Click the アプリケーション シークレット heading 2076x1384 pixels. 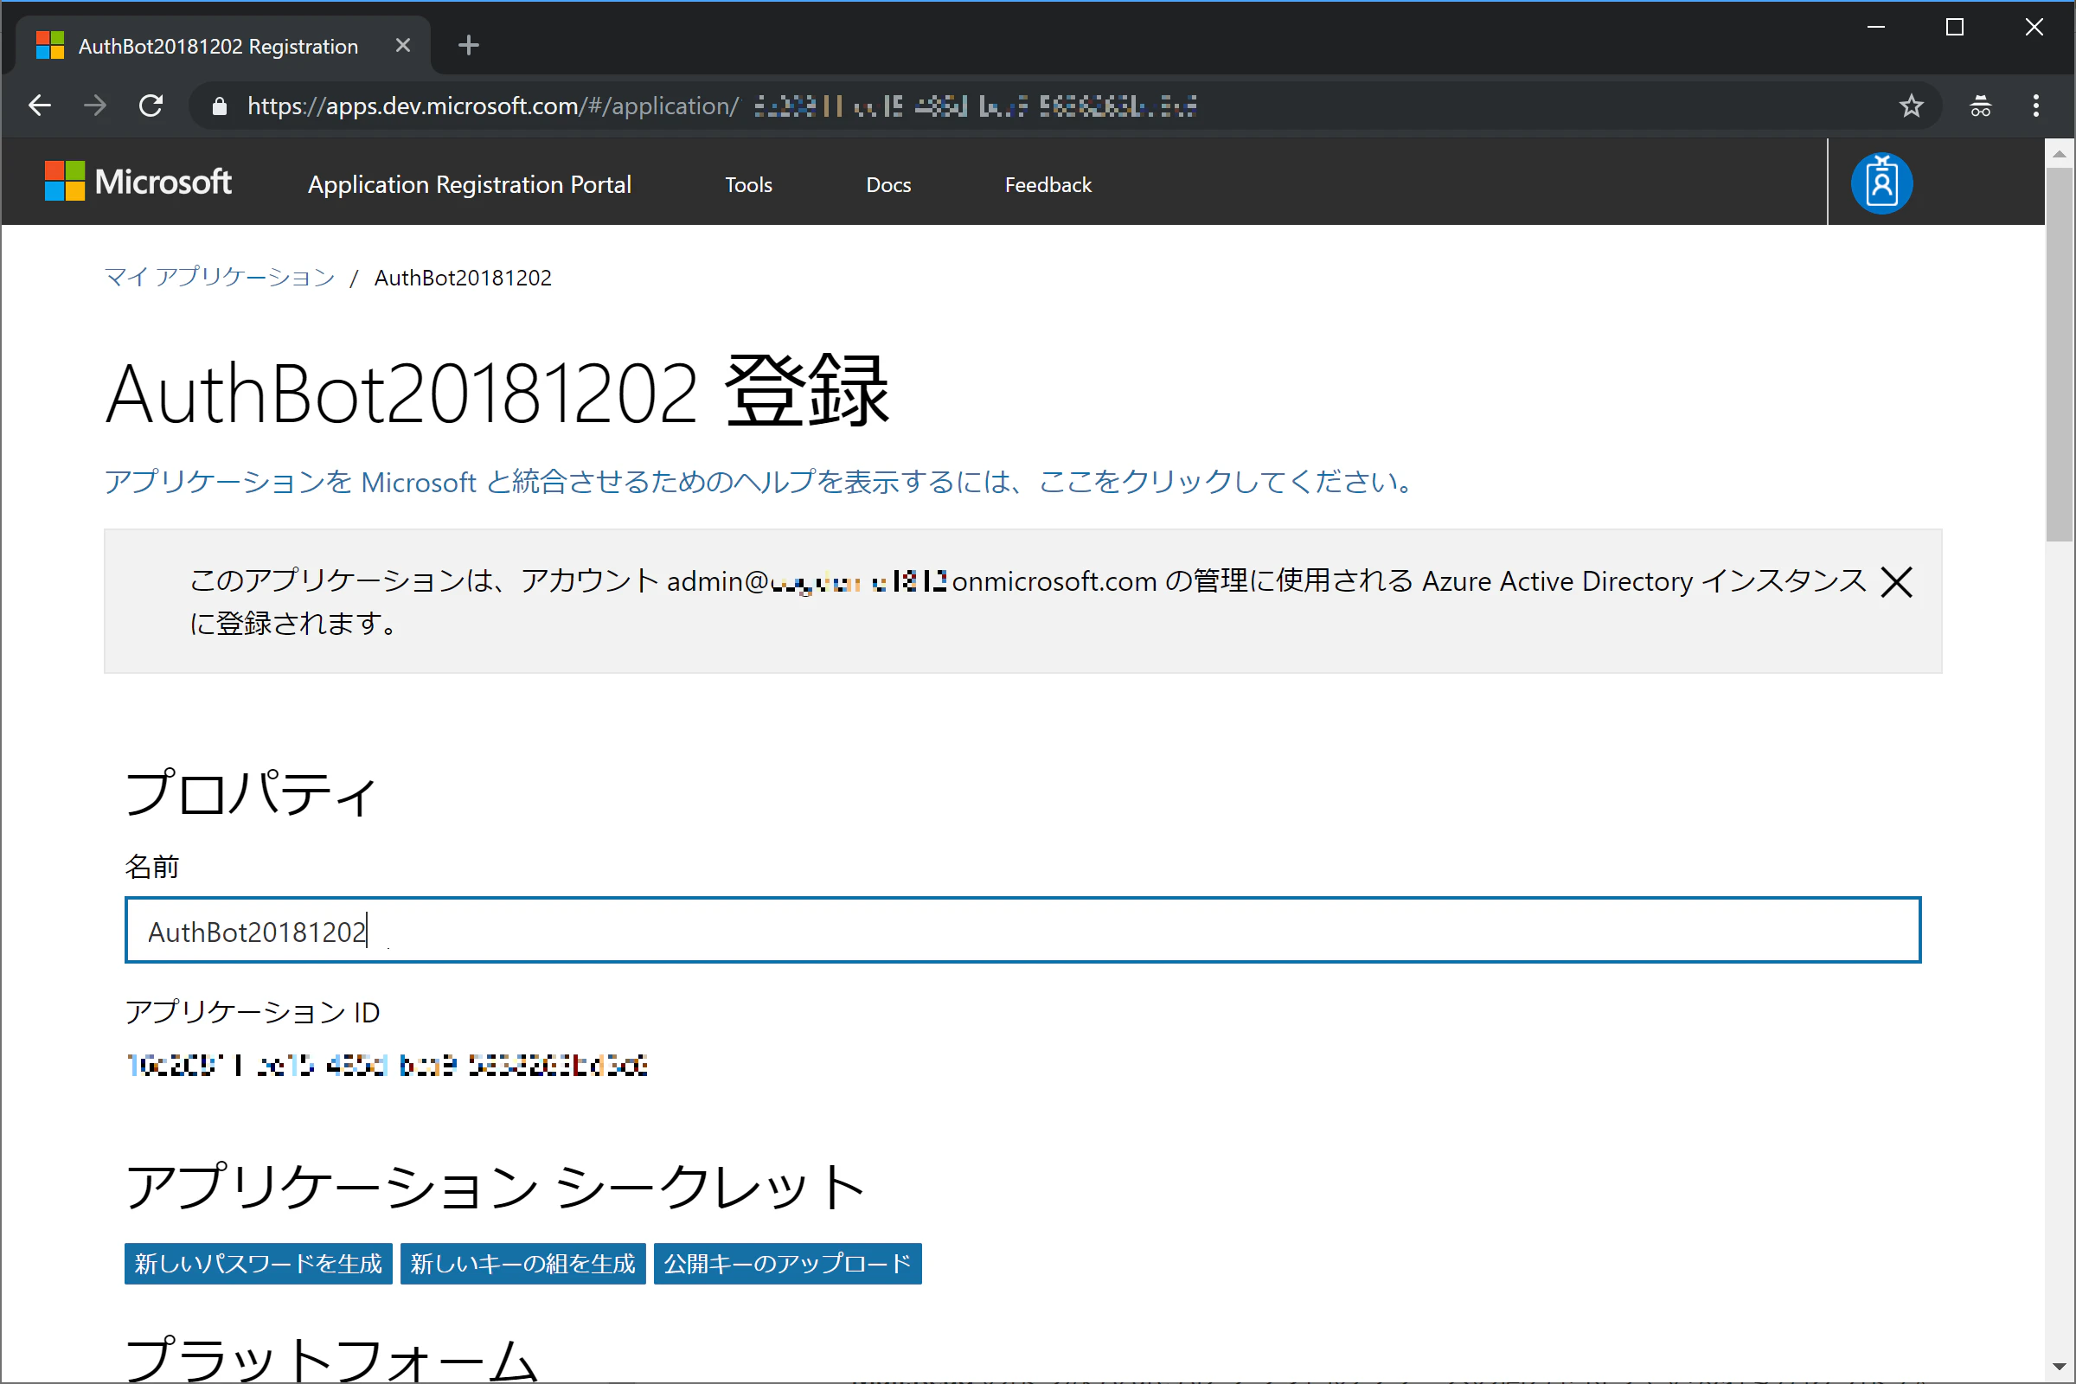[x=495, y=1185]
